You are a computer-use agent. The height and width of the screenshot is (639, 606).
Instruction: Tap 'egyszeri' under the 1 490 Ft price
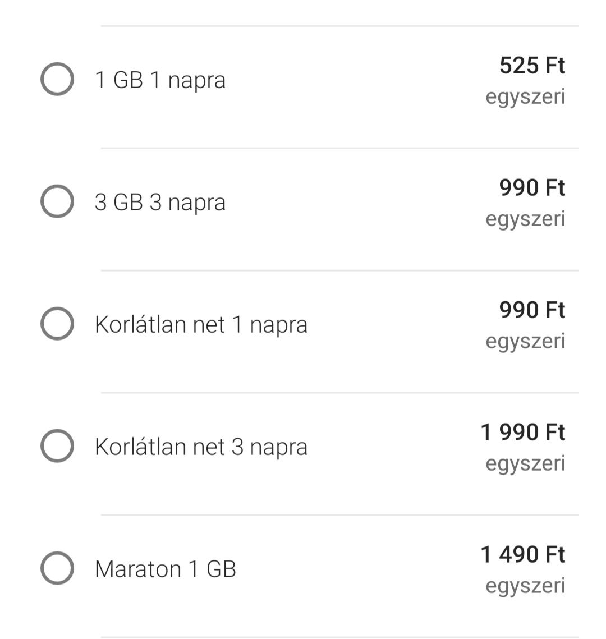pyautogui.click(x=525, y=587)
